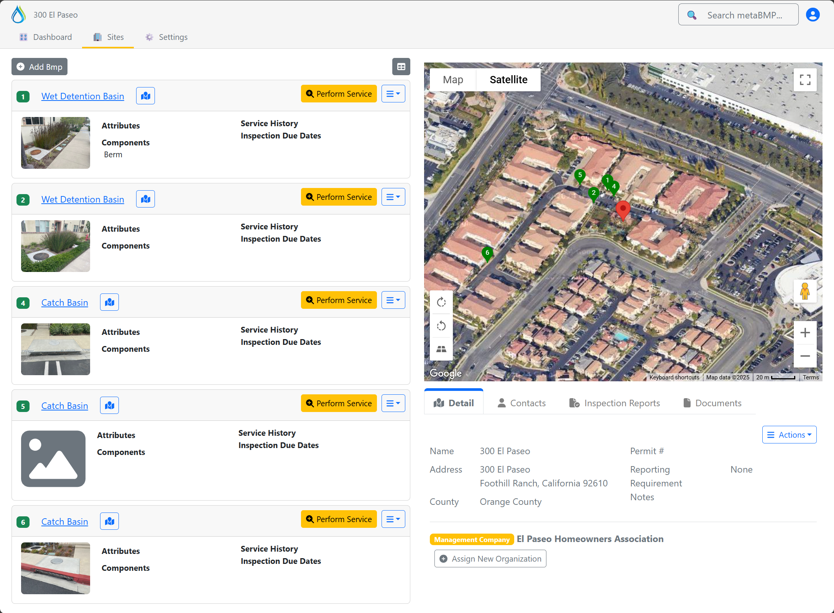Image resolution: width=834 pixels, height=613 pixels.
Task: Show BMP 5 Catch Basin on map
Action: pos(110,405)
